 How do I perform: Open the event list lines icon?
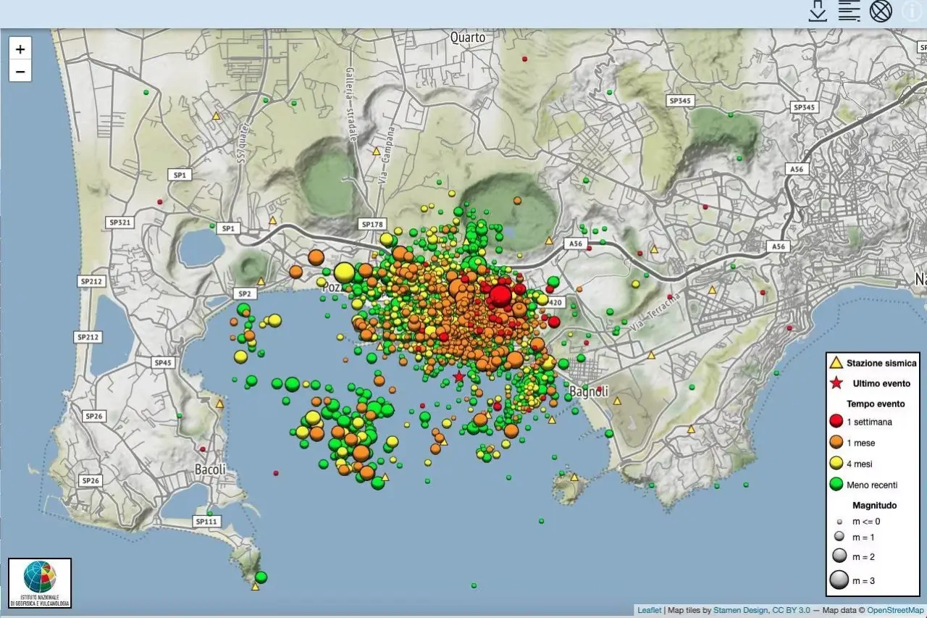tap(849, 11)
